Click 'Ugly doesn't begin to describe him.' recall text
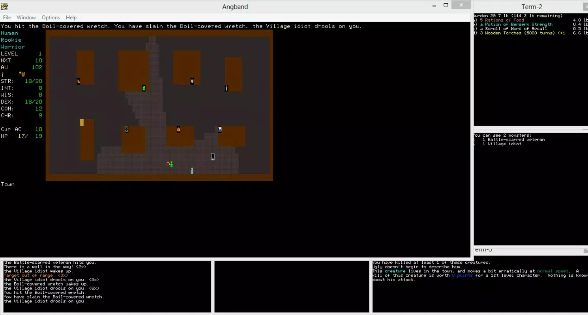 tap(416, 267)
